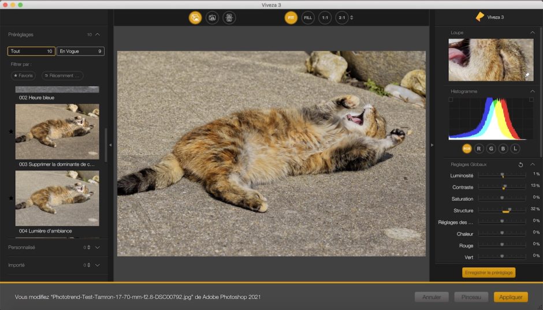Click Enregistrer le préréglage button
543x310 pixels.
[489, 272]
